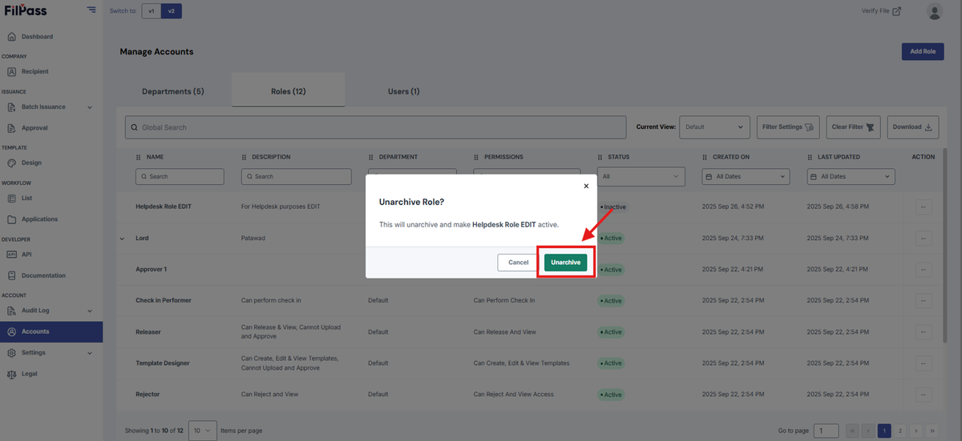This screenshot has width=962, height=441.
Task: Open Created On date filter
Action: [746, 176]
